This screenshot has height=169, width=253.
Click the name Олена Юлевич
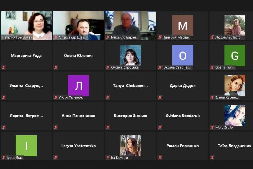click(78, 56)
